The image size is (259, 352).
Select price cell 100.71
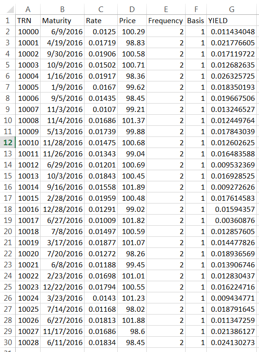[132, 65]
